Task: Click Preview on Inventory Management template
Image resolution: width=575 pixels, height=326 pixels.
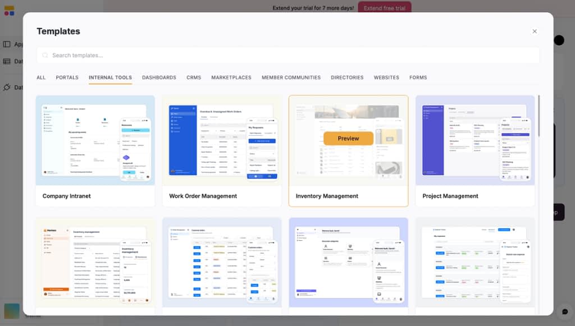Action: coord(348,139)
